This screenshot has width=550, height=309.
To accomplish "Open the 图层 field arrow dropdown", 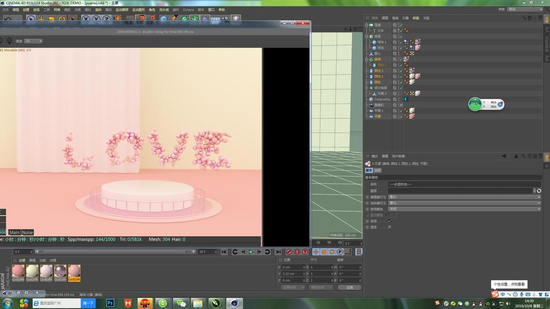I will (x=534, y=191).
